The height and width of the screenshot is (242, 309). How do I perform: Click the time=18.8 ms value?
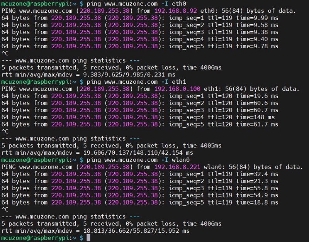(257, 202)
